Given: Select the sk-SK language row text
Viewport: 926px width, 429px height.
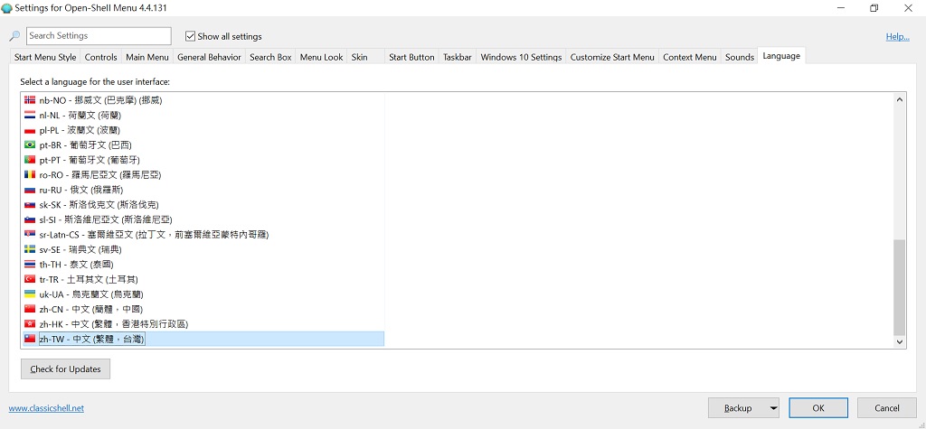Looking at the screenshot, I should pos(99,205).
